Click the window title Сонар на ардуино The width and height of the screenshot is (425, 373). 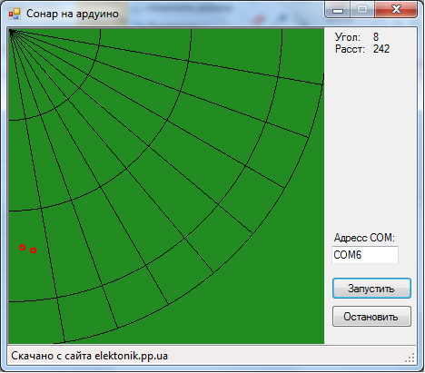[73, 14]
